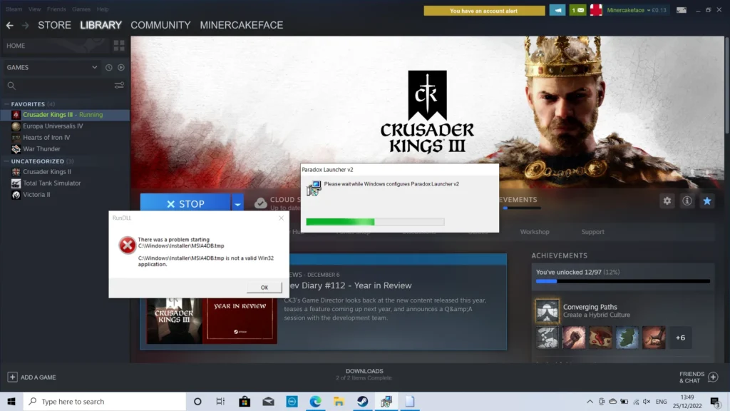Viewport: 730px width, 411px height.
Task: Stop the running game with STOP
Action: click(x=185, y=204)
